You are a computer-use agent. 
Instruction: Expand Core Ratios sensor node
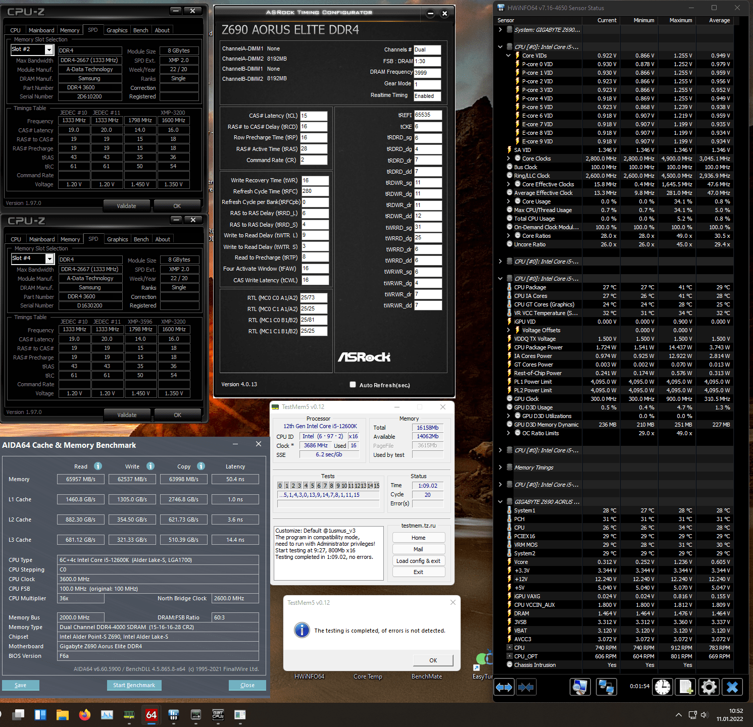(508, 236)
